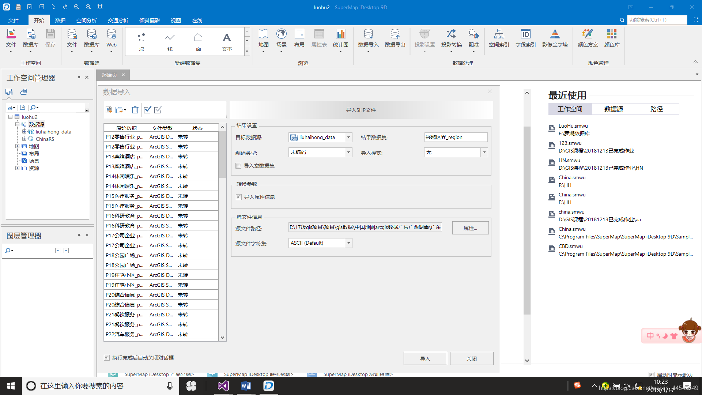702x395 pixels.
Task: Switch to the 交通分析 ribbon tab
Action: tap(118, 20)
